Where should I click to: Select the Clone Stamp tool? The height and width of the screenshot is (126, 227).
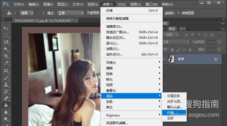[6, 85]
